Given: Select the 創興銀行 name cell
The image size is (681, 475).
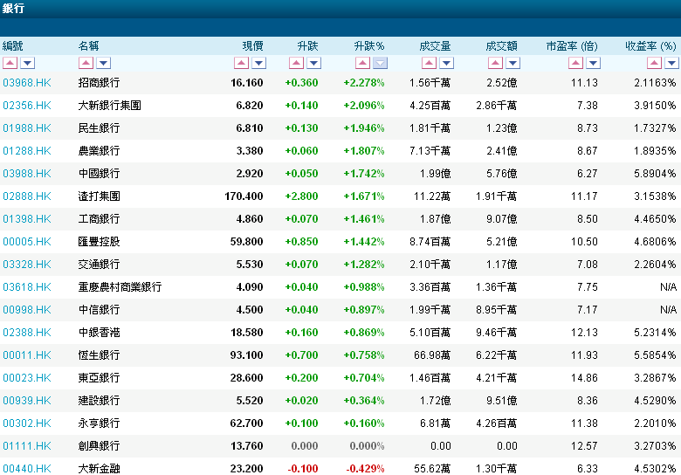Looking at the screenshot, I should (99, 446).
